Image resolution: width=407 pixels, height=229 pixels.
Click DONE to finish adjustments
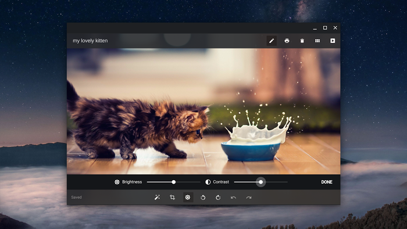327,182
